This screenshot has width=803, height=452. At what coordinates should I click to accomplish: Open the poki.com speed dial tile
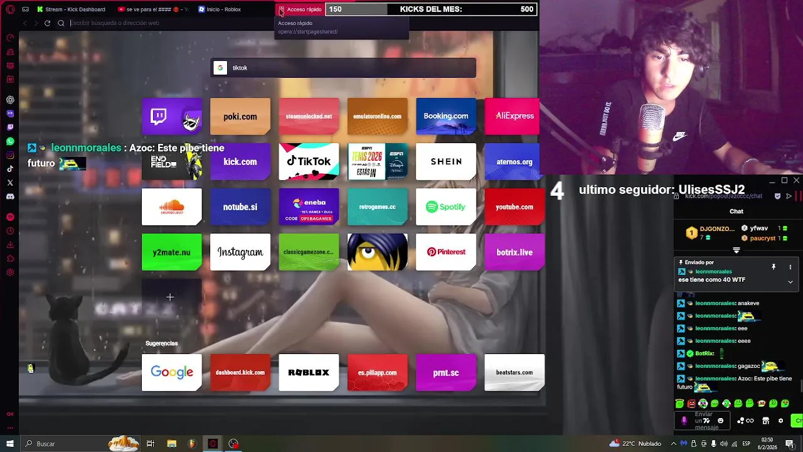click(240, 116)
